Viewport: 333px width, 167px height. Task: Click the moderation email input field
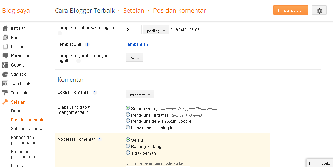pos(158,166)
